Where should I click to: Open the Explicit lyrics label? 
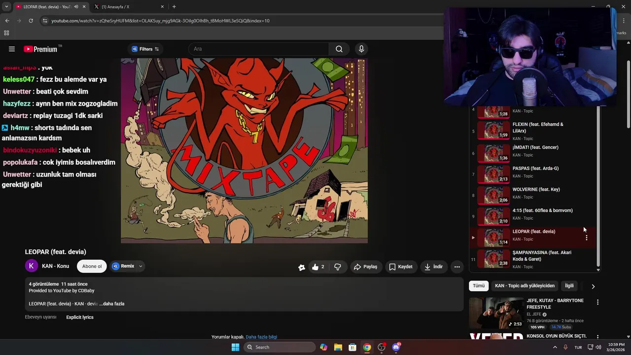(x=80, y=317)
